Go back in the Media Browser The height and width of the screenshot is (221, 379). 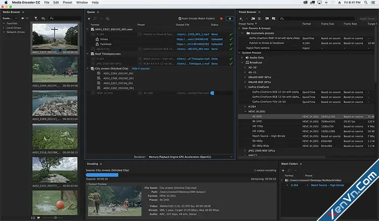click(23, 18)
